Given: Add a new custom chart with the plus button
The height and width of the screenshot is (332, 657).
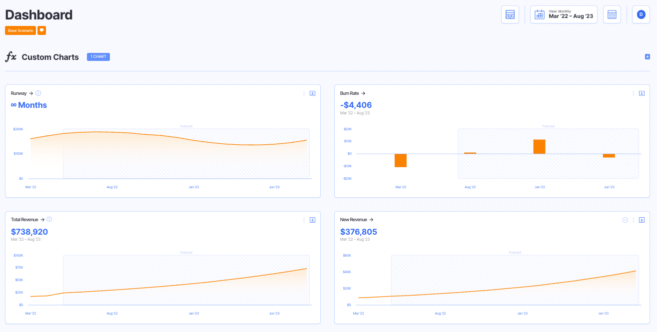Looking at the screenshot, I should point(647,57).
